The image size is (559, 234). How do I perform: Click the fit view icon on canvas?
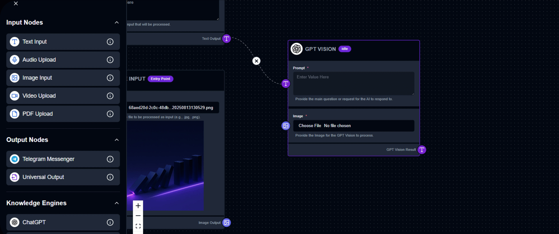[138, 226]
